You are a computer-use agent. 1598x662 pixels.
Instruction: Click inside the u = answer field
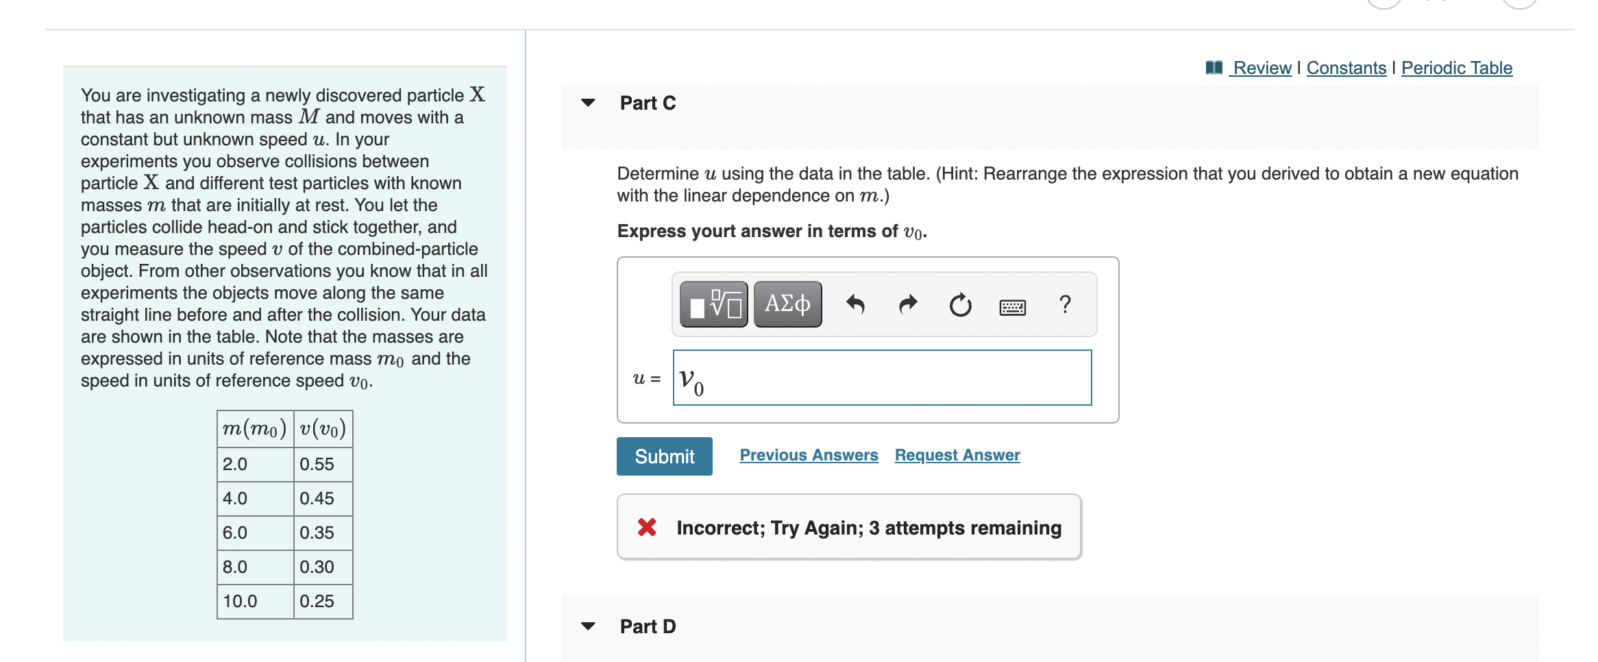[883, 378]
